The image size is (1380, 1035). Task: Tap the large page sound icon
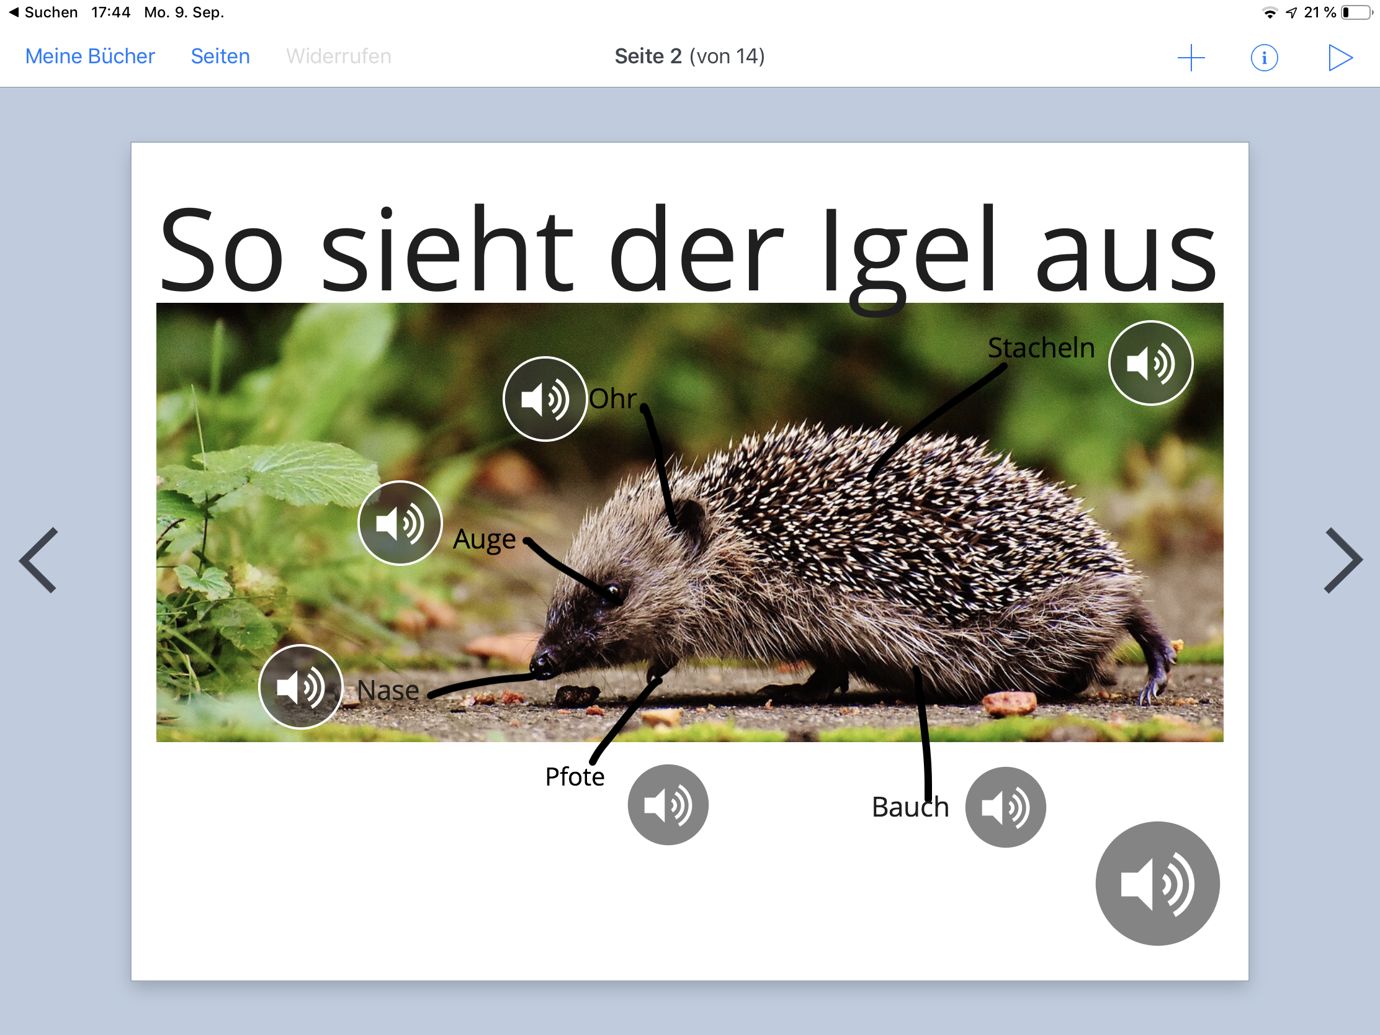(1157, 884)
